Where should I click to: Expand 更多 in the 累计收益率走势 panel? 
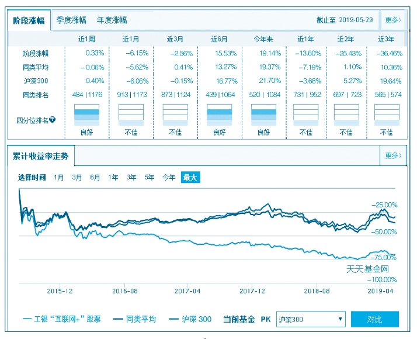[x=393, y=156]
